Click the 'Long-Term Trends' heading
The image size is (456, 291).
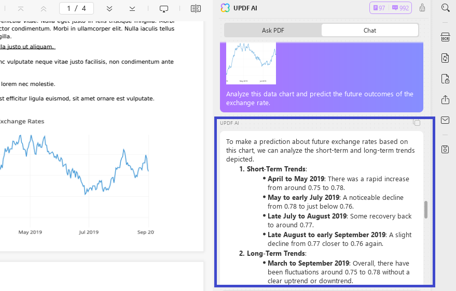click(x=276, y=253)
